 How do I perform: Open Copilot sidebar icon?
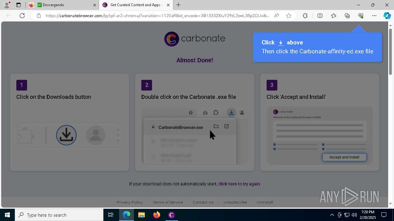point(387,16)
